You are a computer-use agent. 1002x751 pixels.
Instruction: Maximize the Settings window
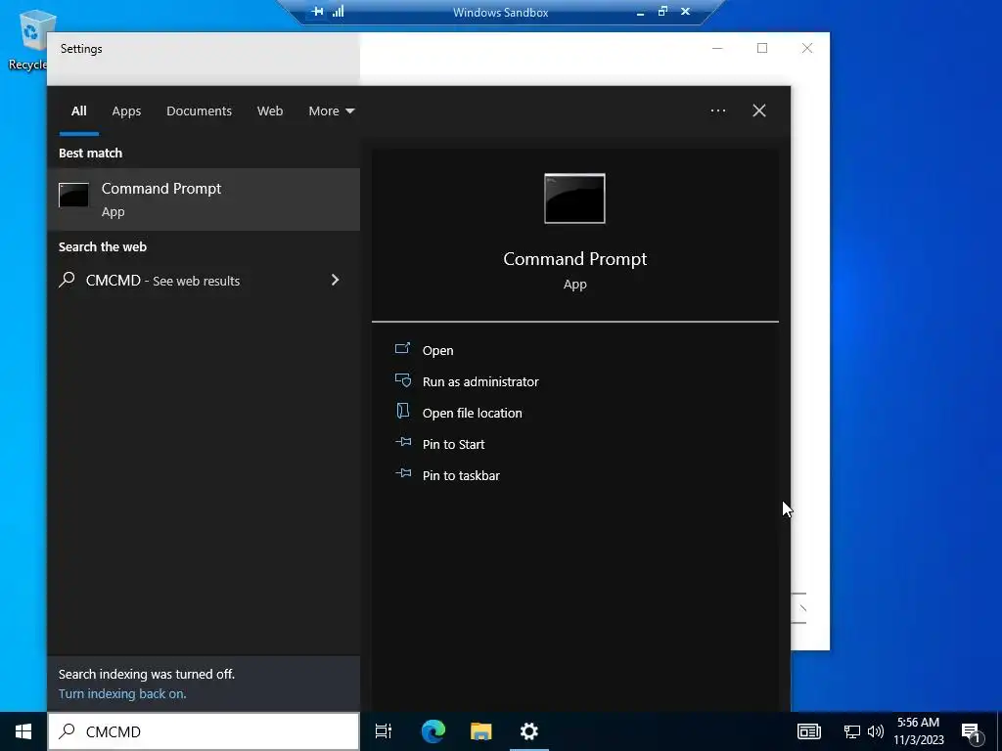[x=762, y=49]
